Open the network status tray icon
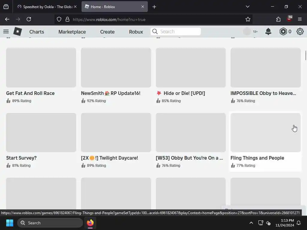 click(261, 223)
